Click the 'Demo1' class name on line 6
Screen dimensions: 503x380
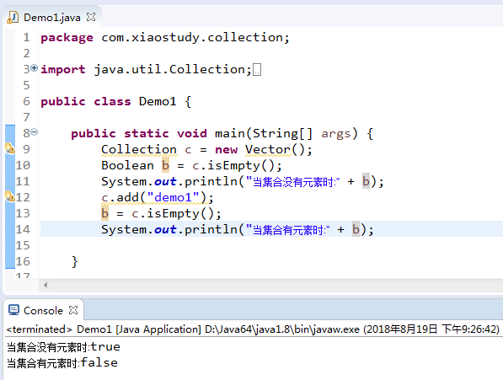click(158, 102)
